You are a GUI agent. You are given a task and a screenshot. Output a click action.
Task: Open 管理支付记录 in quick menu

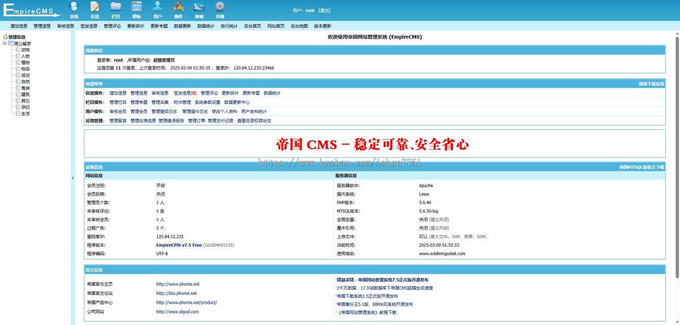[220, 121]
